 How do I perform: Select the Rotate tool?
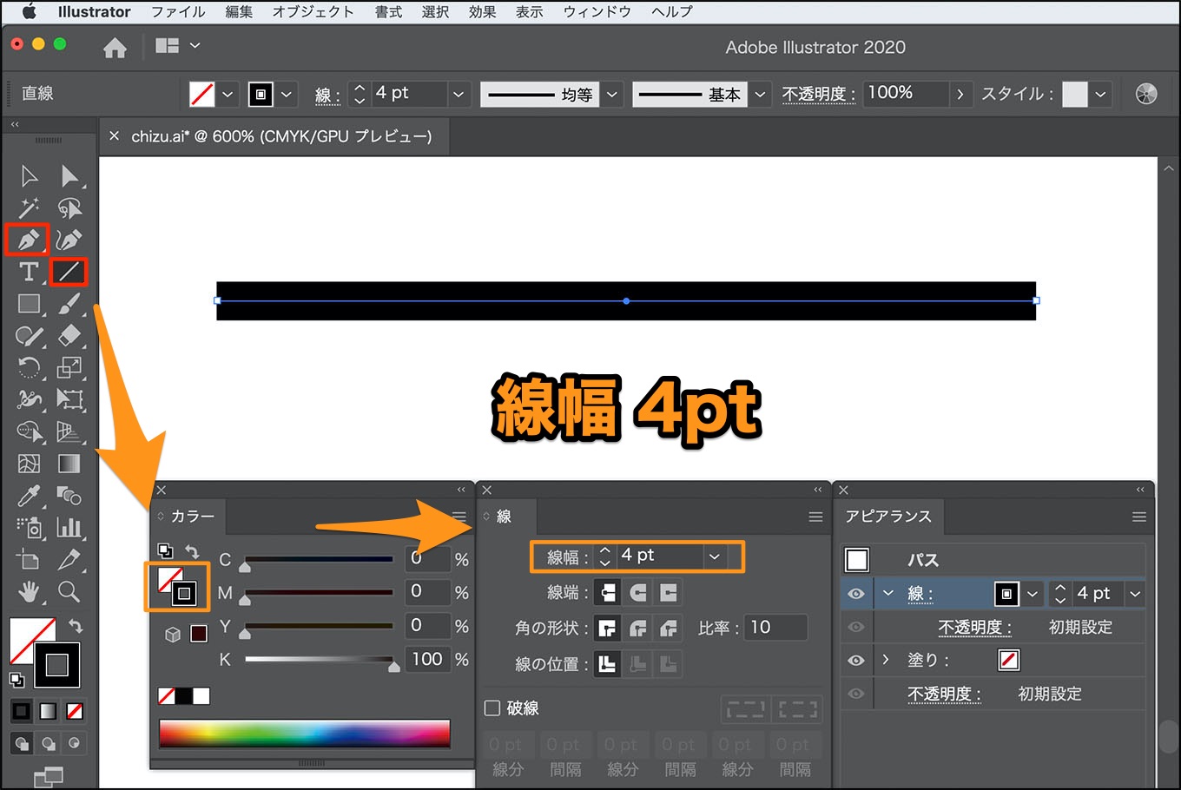point(29,367)
